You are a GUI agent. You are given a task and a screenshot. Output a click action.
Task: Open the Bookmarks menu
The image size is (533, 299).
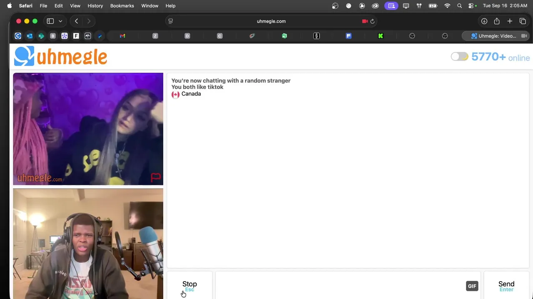(122, 6)
